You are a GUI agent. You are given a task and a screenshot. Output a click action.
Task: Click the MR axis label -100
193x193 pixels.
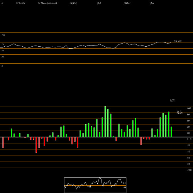[189, 170]
